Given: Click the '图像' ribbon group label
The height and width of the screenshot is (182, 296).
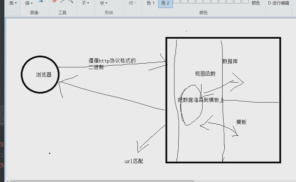Looking at the screenshot, I should [34, 13].
